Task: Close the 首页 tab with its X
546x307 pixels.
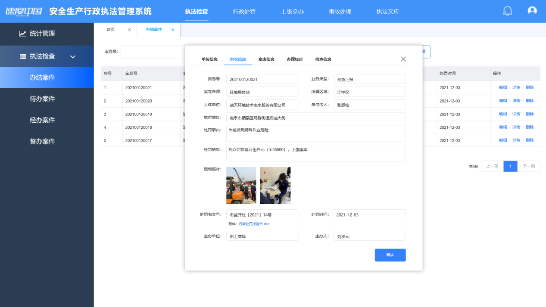Action: coord(129,30)
